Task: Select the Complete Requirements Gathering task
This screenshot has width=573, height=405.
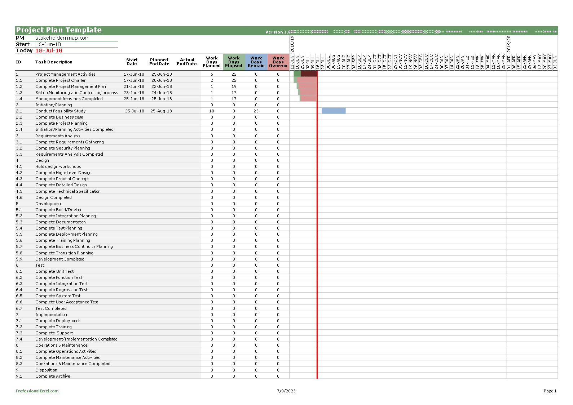Action: (69, 142)
